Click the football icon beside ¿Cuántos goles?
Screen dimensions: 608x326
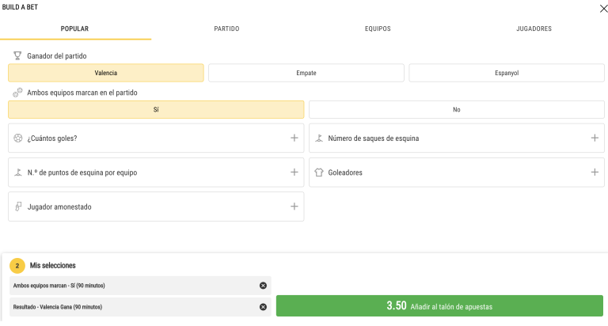[x=18, y=138]
